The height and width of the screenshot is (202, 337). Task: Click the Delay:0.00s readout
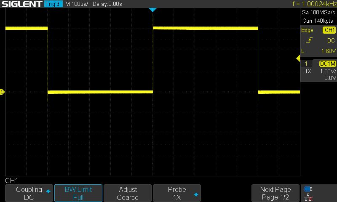click(x=107, y=4)
